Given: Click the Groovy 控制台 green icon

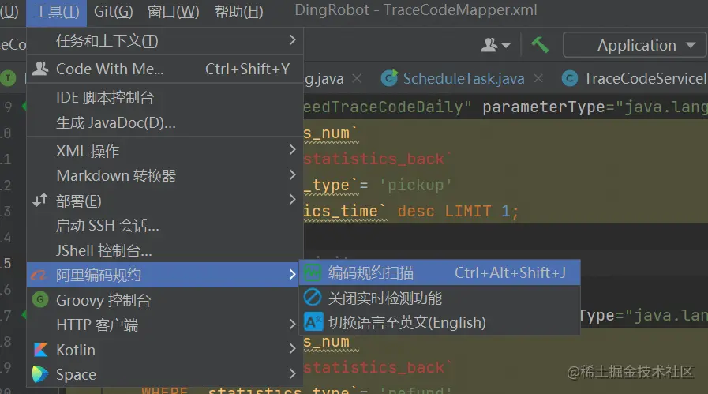Looking at the screenshot, I should coord(40,299).
